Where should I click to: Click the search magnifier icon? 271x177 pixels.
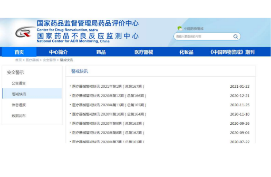(235, 37)
